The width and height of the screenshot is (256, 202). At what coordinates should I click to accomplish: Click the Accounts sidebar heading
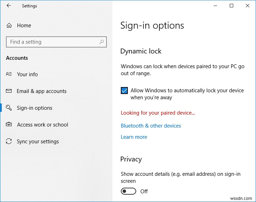(17, 58)
